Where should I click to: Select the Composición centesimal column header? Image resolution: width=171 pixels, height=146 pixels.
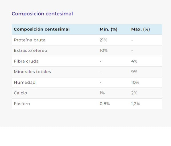[x=42, y=29]
